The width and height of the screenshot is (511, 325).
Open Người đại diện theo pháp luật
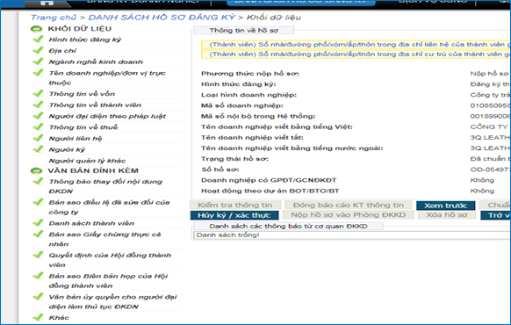point(107,116)
